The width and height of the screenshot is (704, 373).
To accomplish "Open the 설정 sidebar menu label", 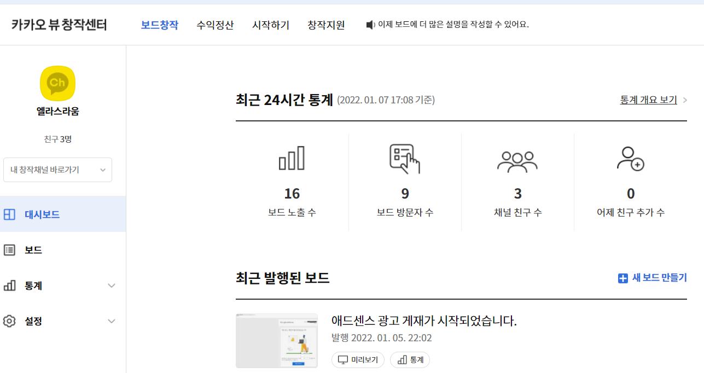I will (x=33, y=321).
